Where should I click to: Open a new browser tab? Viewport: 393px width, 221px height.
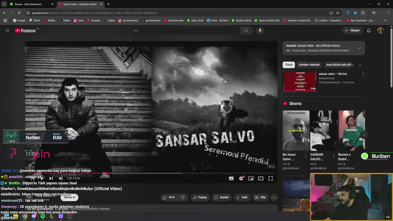tap(108, 4)
